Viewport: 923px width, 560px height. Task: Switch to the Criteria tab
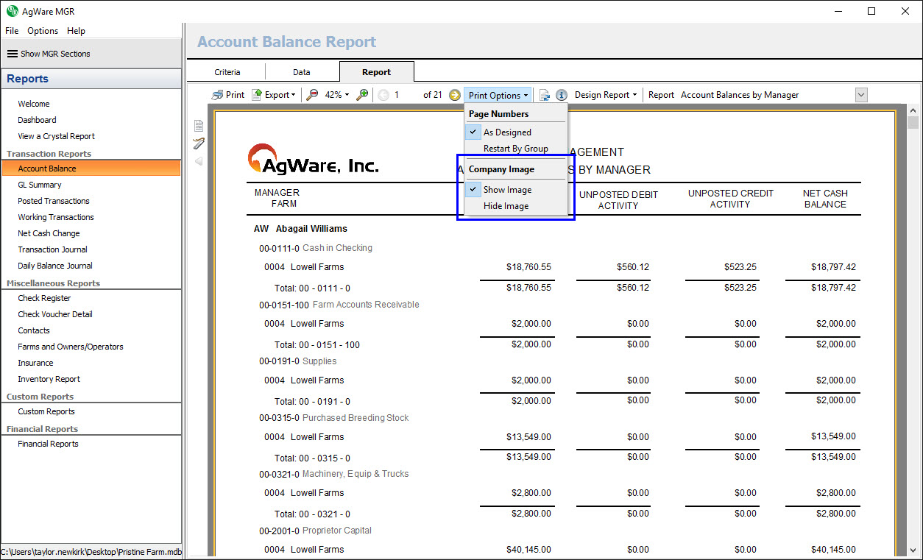coord(227,72)
